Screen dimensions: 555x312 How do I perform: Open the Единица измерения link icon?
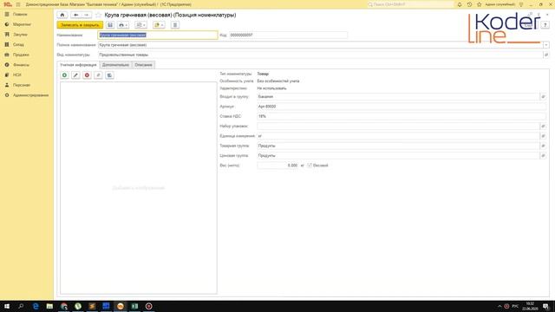pyautogui.click(x=543, y=136)
